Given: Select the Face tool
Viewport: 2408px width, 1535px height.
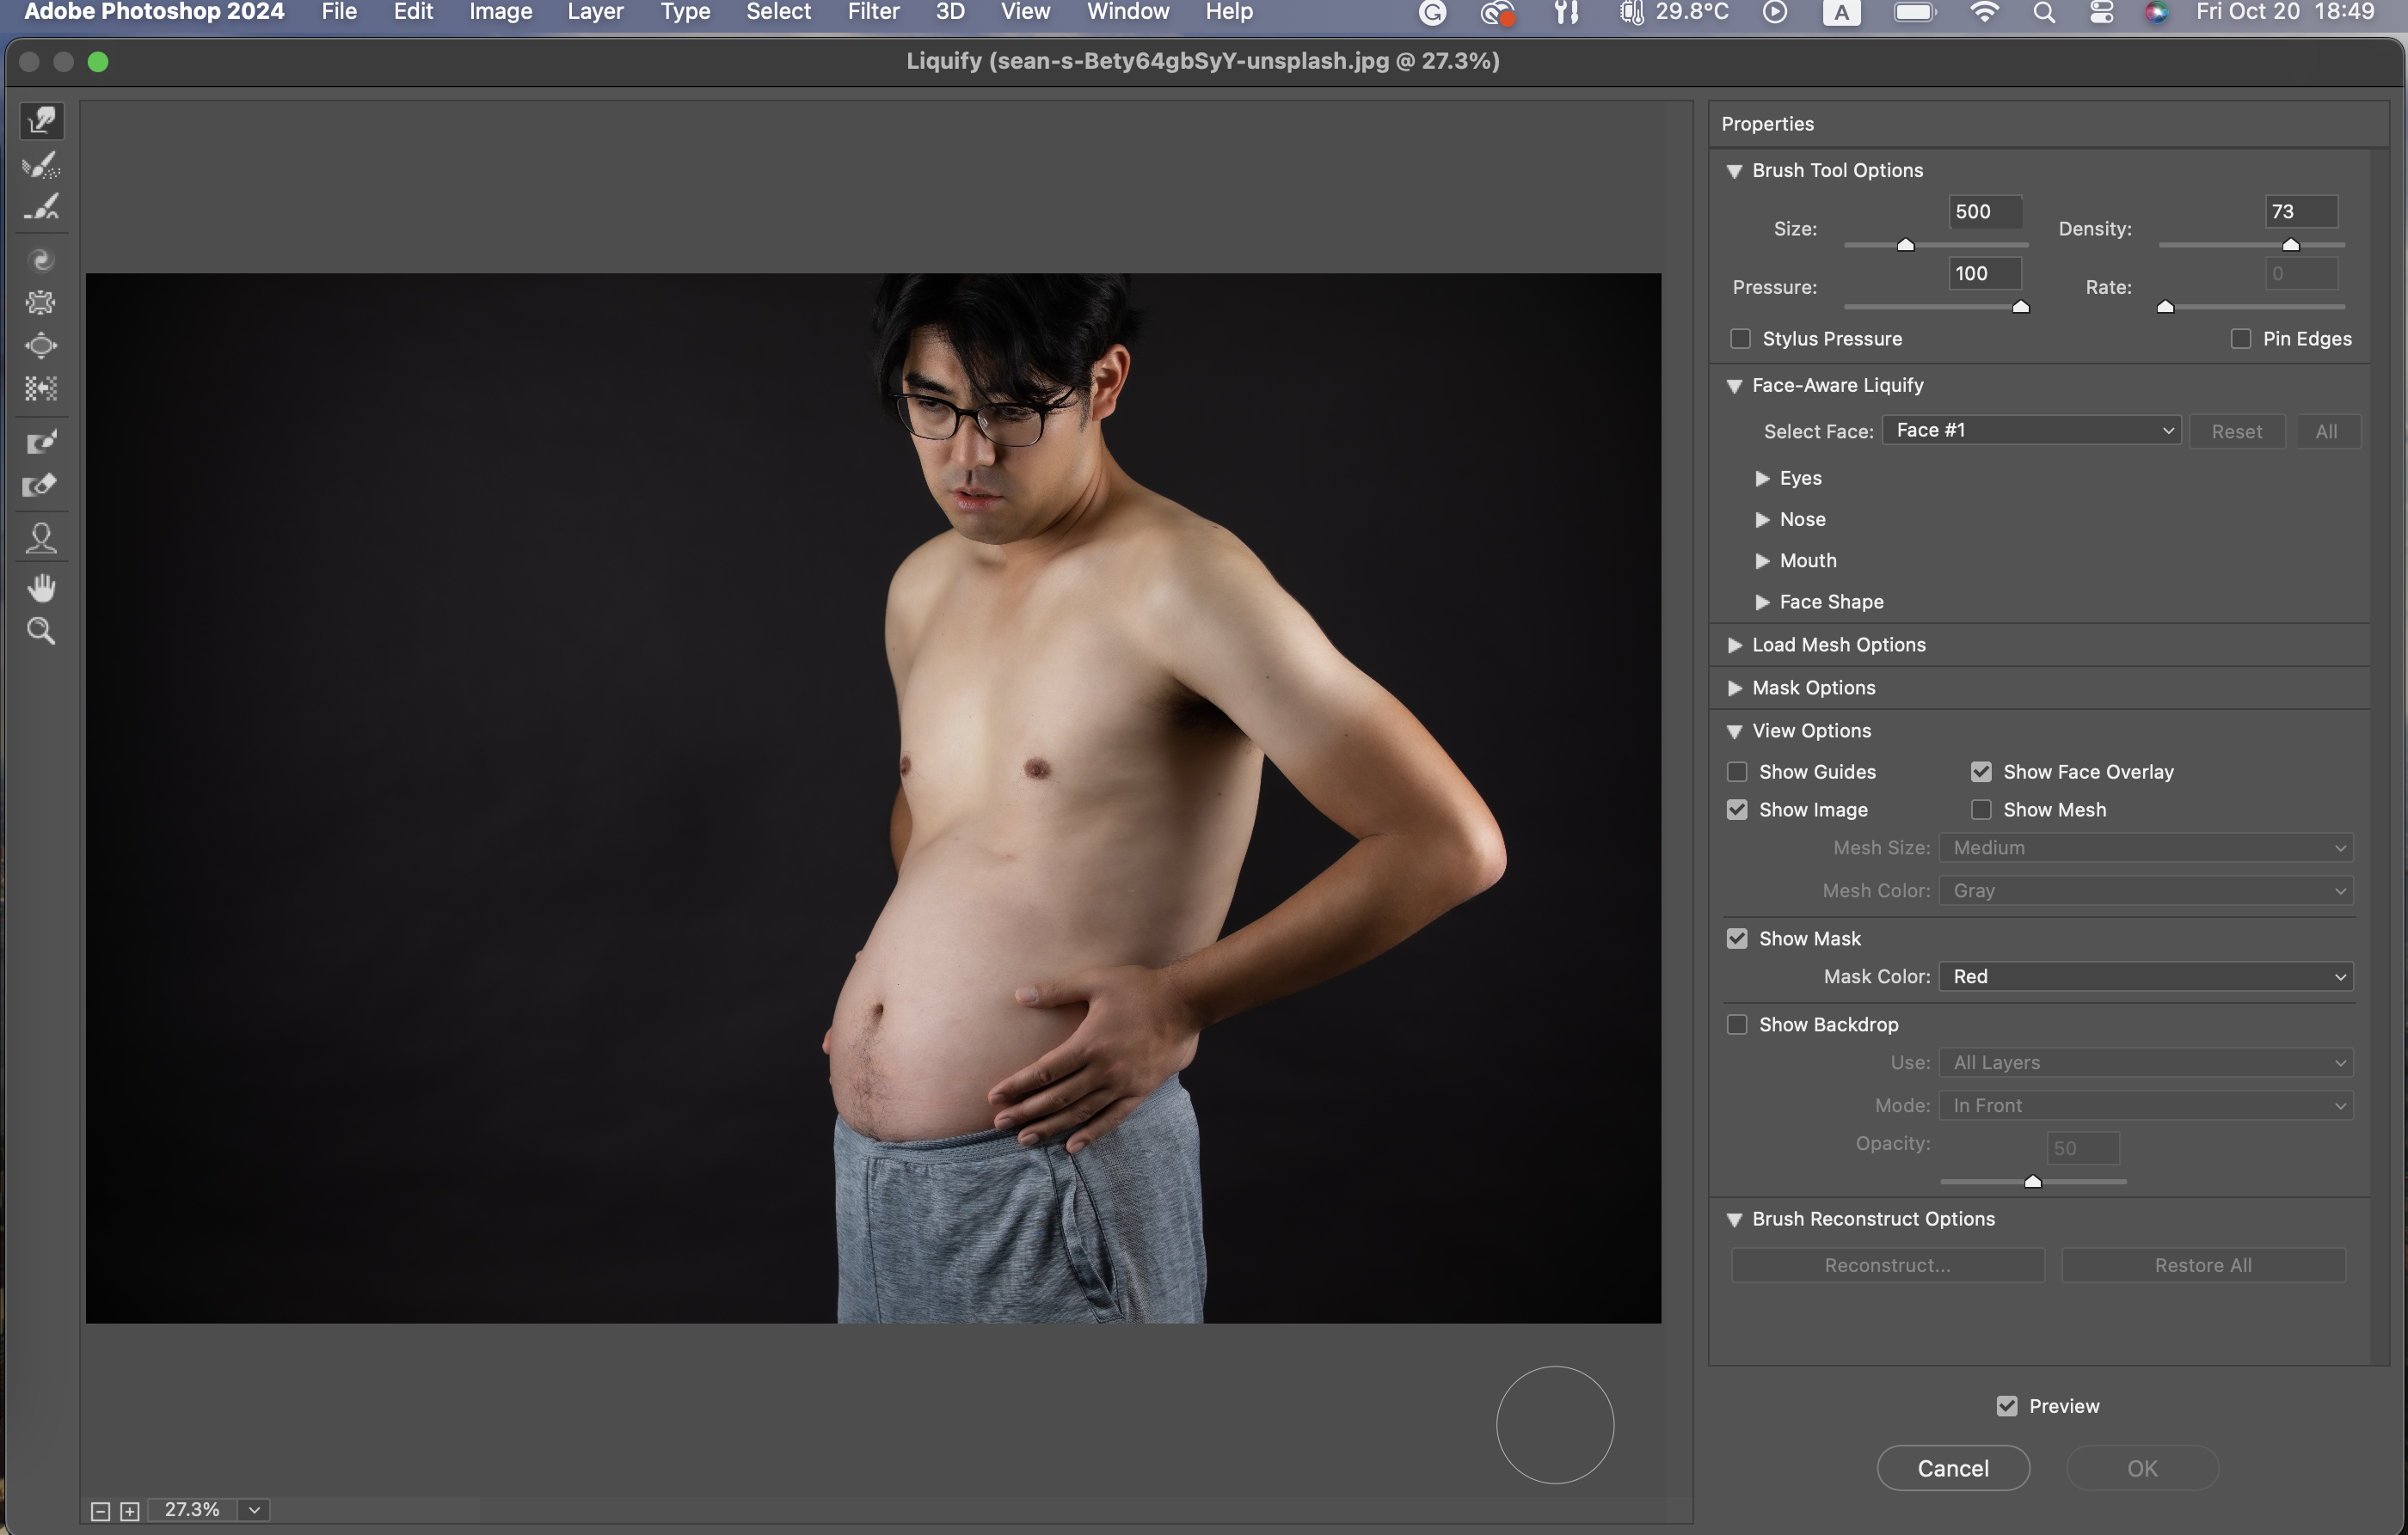Looking at the screenshot, I should point(41,539).
